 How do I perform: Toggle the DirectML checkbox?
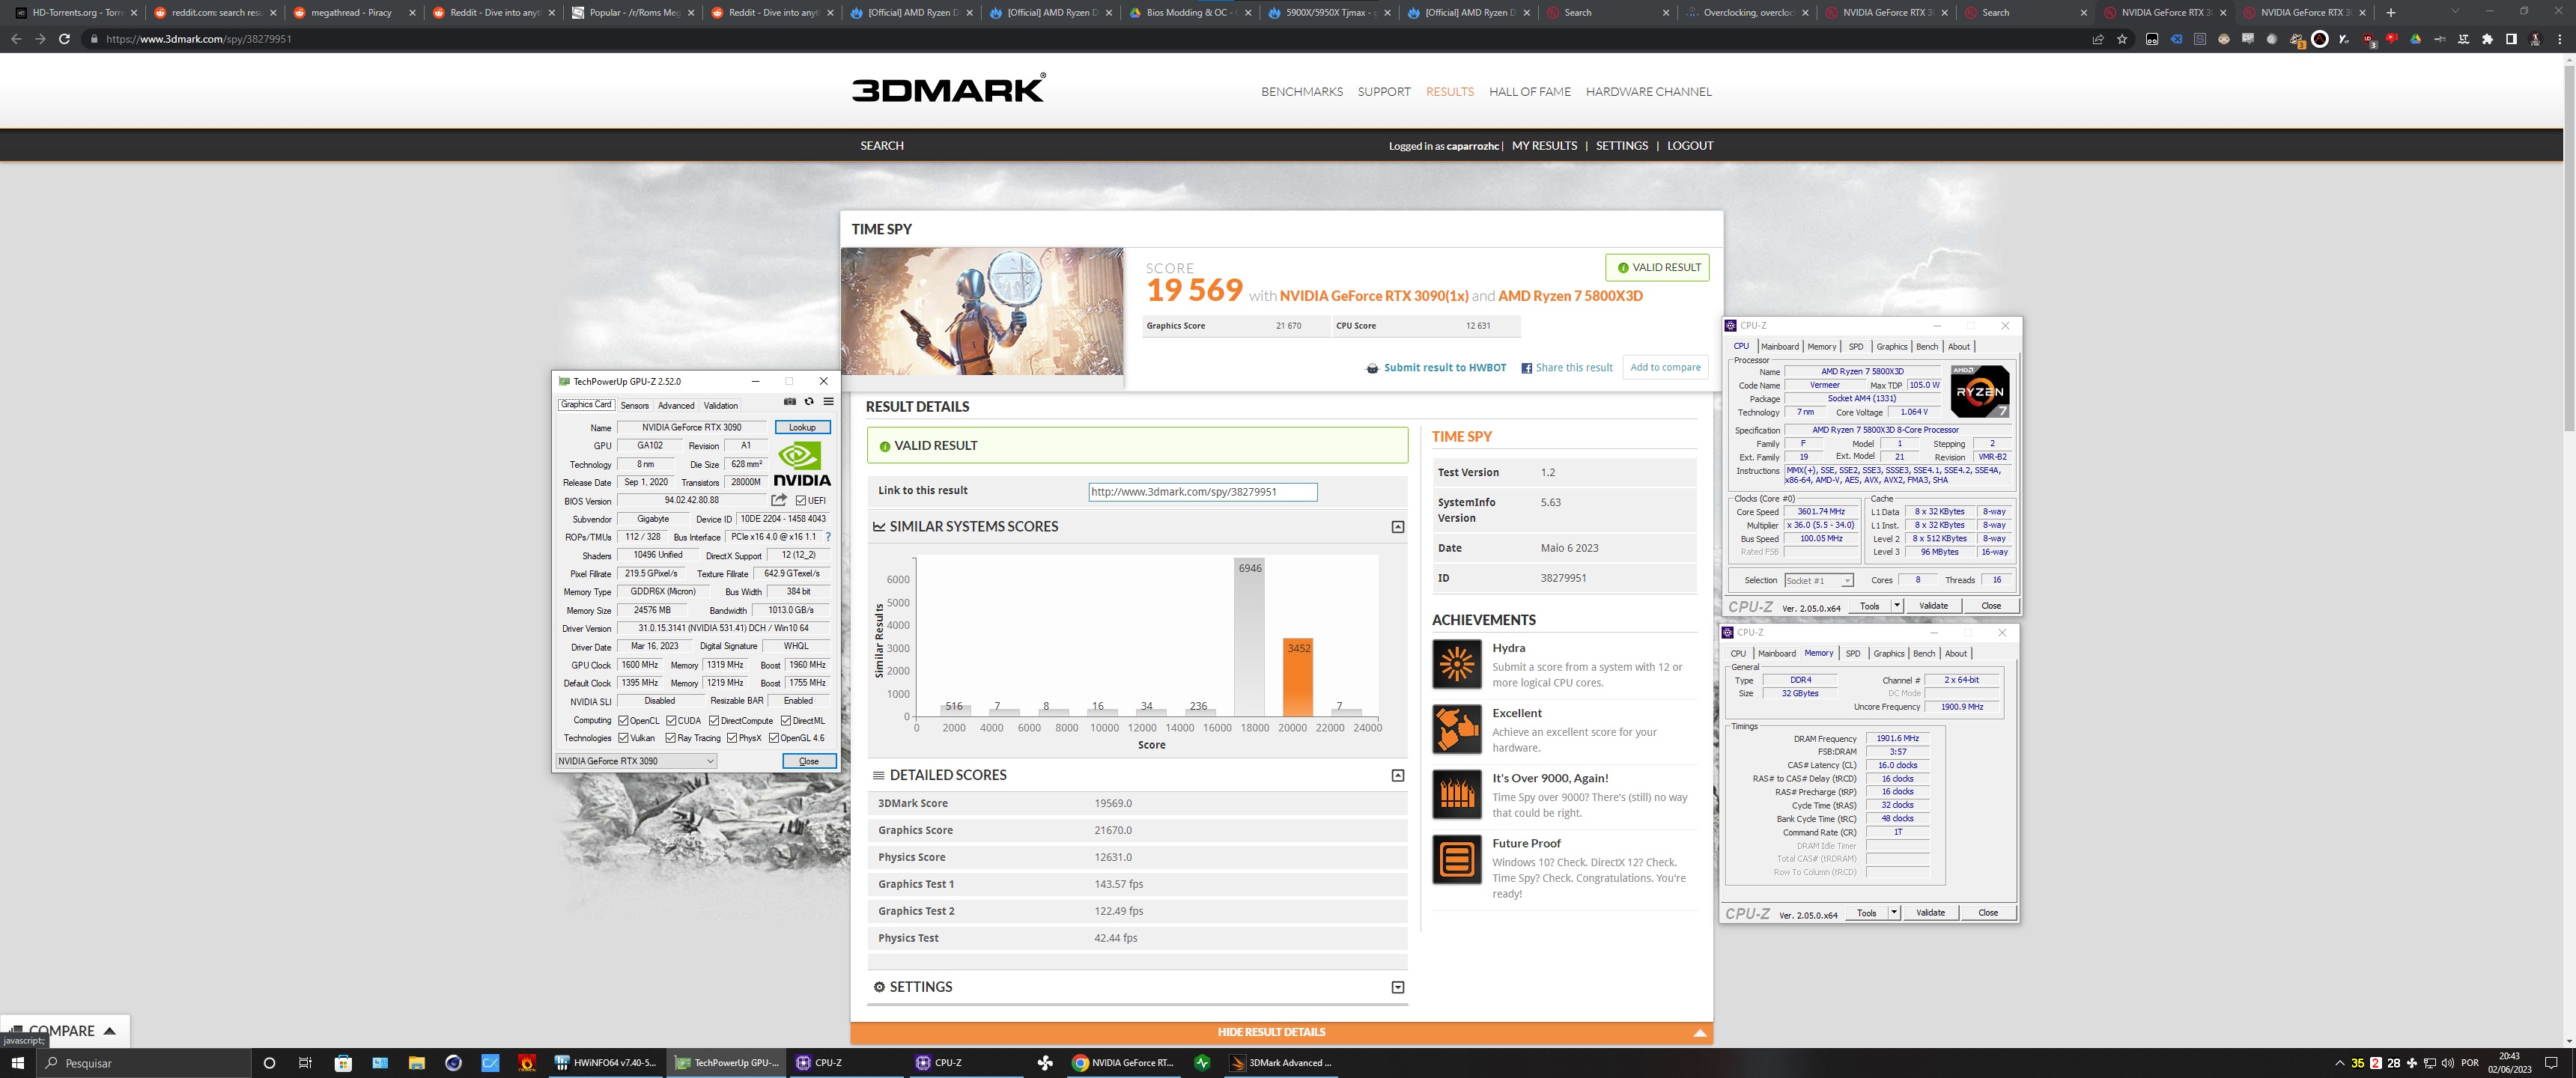pyautogui.click(x=786, y=721)
